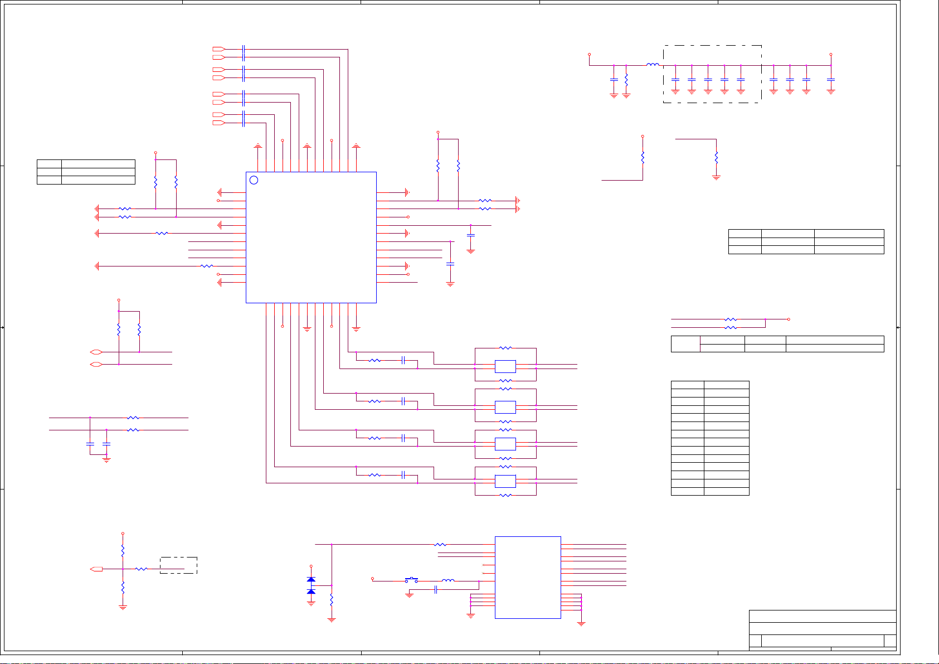Click the power node circle after the paired resistors
The width and height of the screenshot is (939, 664).
pos(789,319)
